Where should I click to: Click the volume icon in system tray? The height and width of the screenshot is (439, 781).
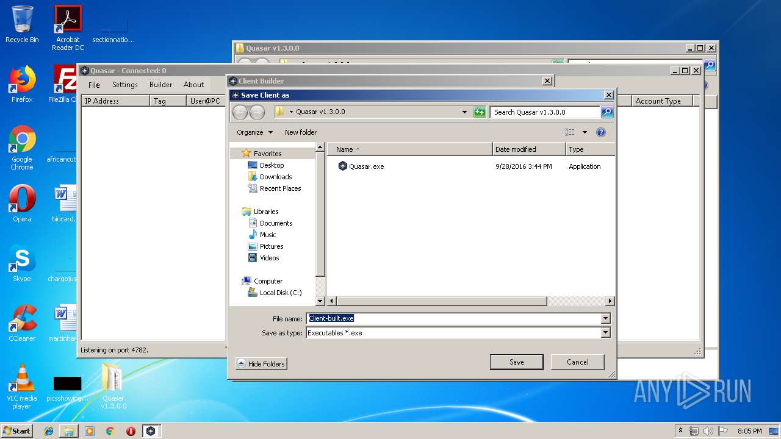point(708,431)
